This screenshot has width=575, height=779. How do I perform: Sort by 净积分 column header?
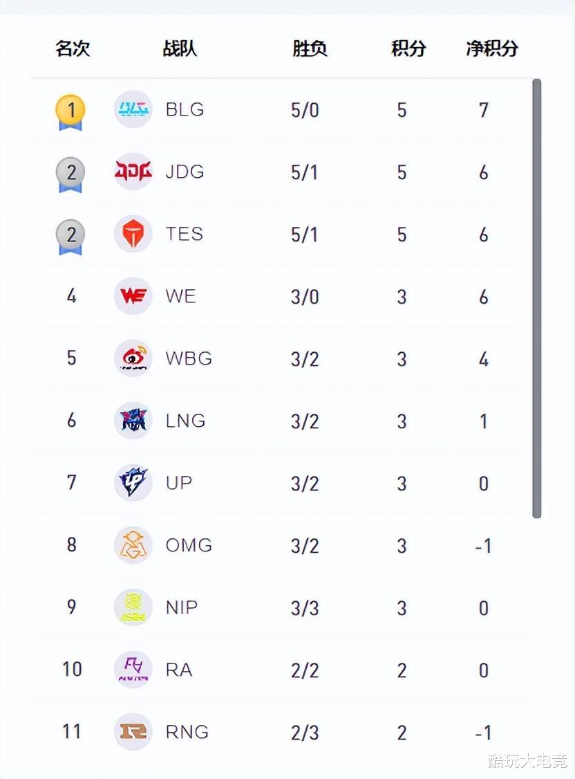tap(492, 48)
